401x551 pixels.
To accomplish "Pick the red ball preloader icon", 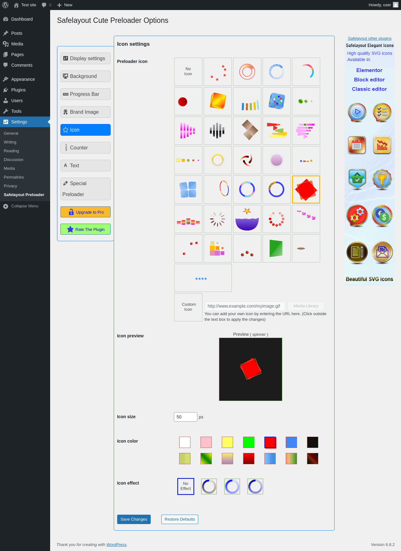I will (188, 101).
